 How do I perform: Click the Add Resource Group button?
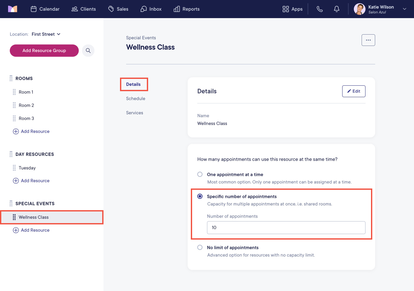click(x=44, y=51)
